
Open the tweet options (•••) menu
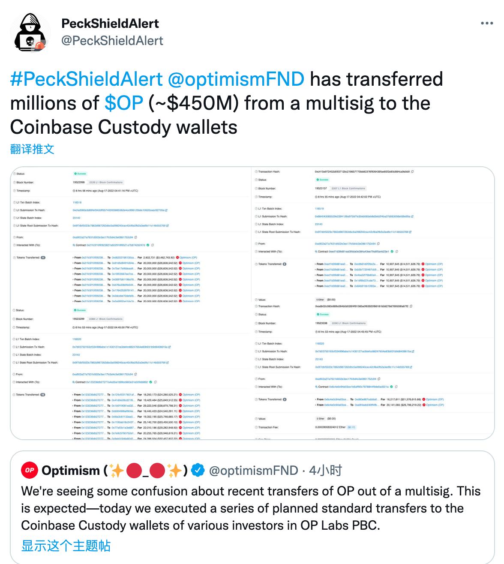(486, 24)
